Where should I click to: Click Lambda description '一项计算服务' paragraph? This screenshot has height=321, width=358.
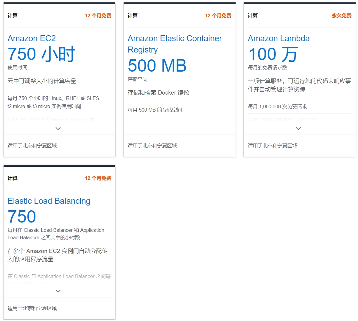pos(299,85)
